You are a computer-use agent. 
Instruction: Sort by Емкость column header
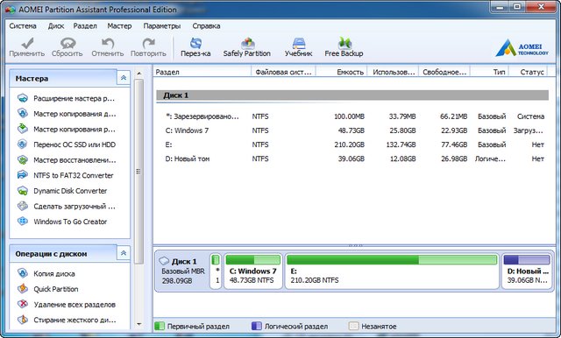(x=342, y=72)
